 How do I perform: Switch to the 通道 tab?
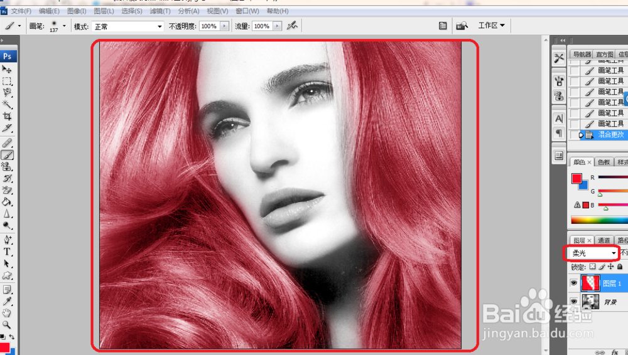[604, 240]
